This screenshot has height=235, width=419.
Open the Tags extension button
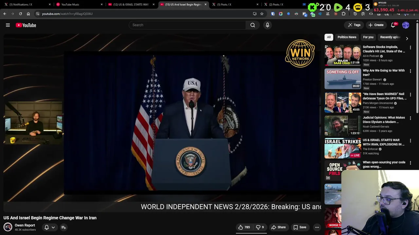coord(354,25)
